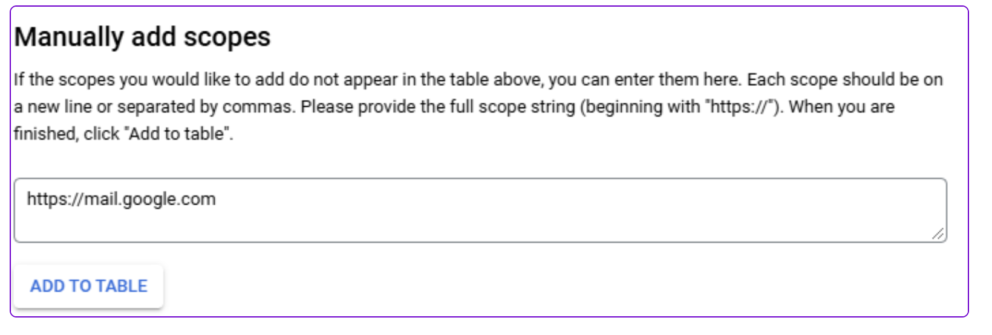Click the ADD TO TABLE button

pos(89,286)
